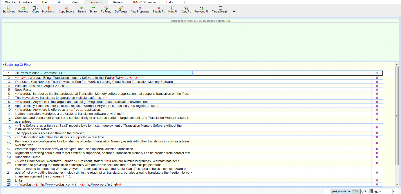The width and height of the screenshot is (401, 194).
Task: Click Toggle Pl. in the toolbar
Action: (159, 8)
